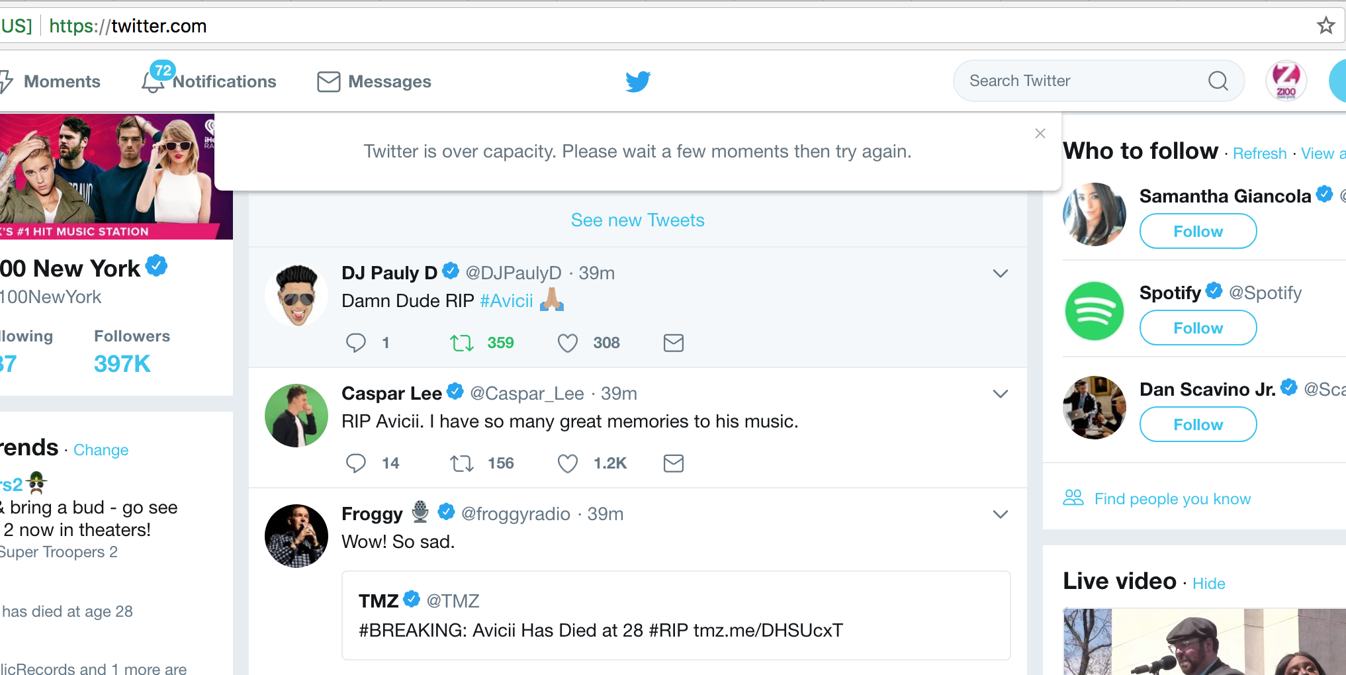Undo retweet on DJ Pauly D's tweet
Screen dimensions: 1346x675
point(462,343)
